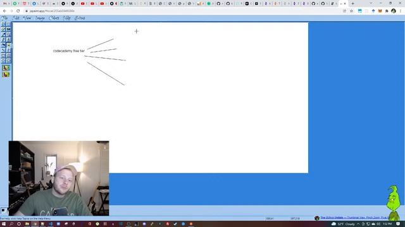Select the Free-Form Select tool
The height and width of the screenshot is (227, 405).
(x=3, y=24)
